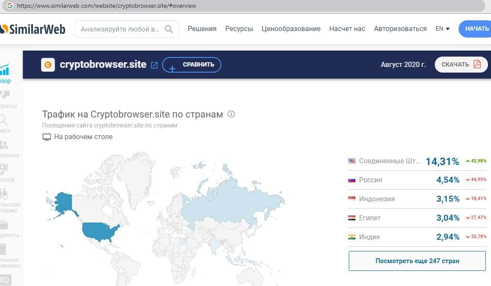The height and width of the screenshot is (286, 491).
Task: Open Audience sidebar binoculars icon
Action: [4, 194]
